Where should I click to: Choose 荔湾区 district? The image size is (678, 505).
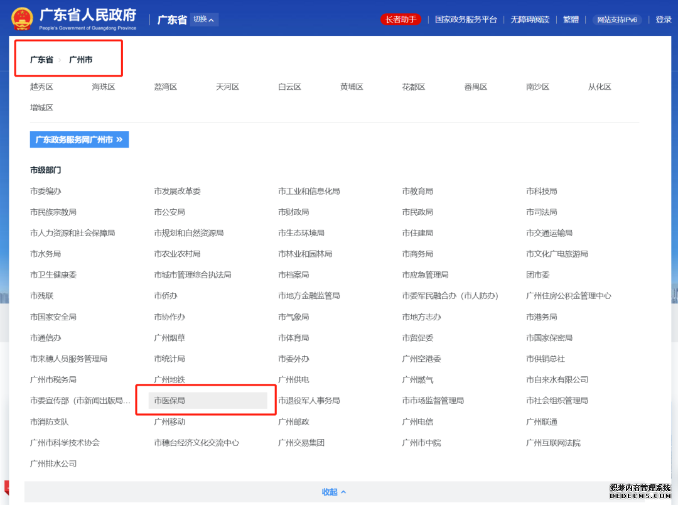coord(166,87)
